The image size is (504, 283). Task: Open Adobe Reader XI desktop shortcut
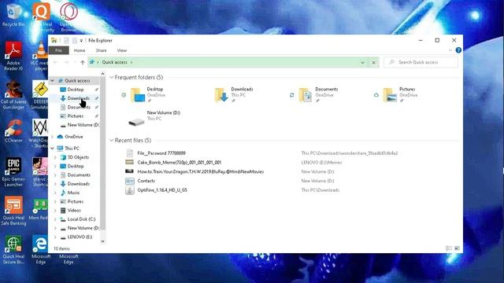coord(13,56)
